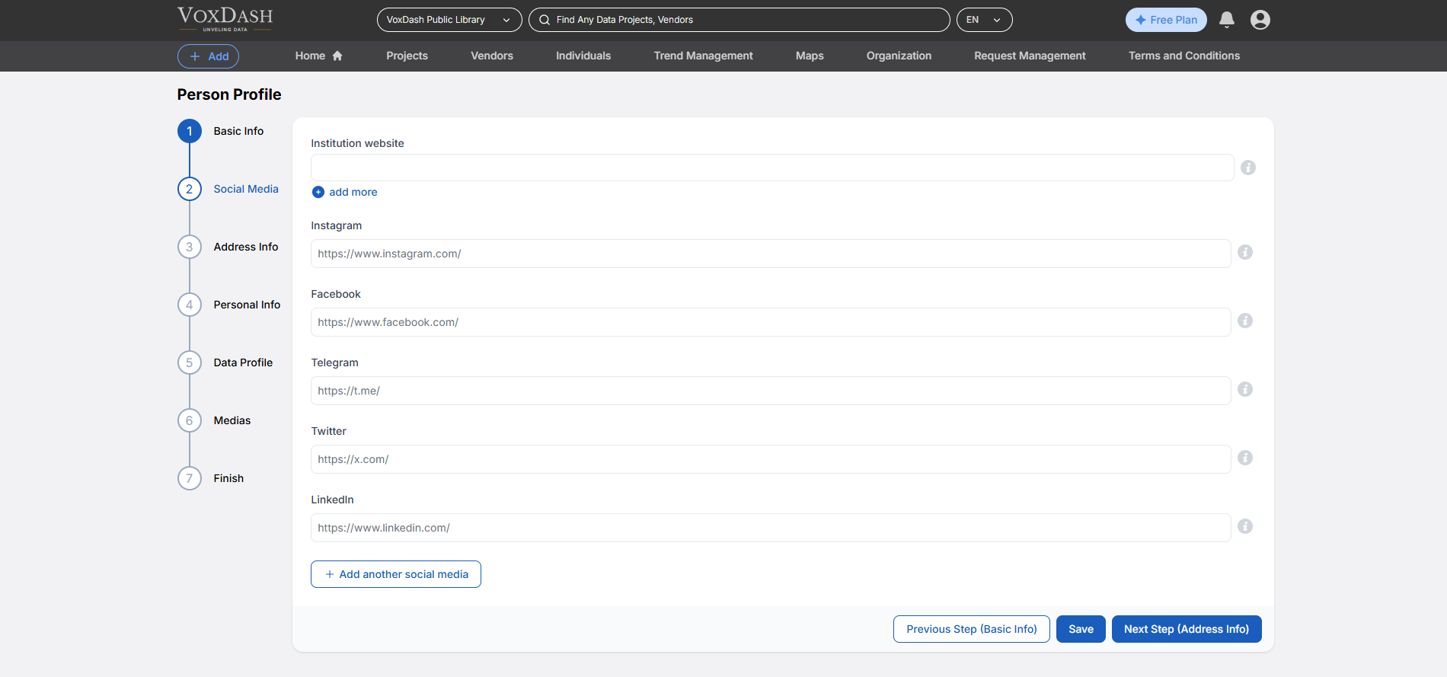Image resolution: width=1447 pixels, height=677 pixels.
Task: Open the EN language dropdown
Action: pyautogui.click(x=984, y=20)
